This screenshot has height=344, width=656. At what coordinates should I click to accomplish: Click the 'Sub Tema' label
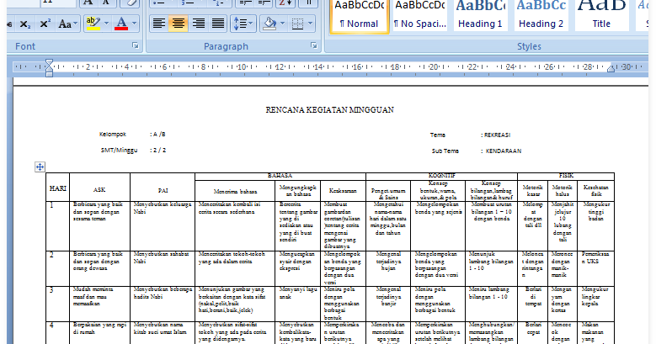445,151
